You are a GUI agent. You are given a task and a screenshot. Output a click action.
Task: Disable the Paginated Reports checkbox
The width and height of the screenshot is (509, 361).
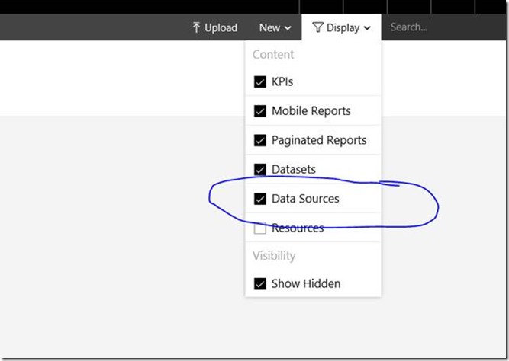(x=260, y=140)
